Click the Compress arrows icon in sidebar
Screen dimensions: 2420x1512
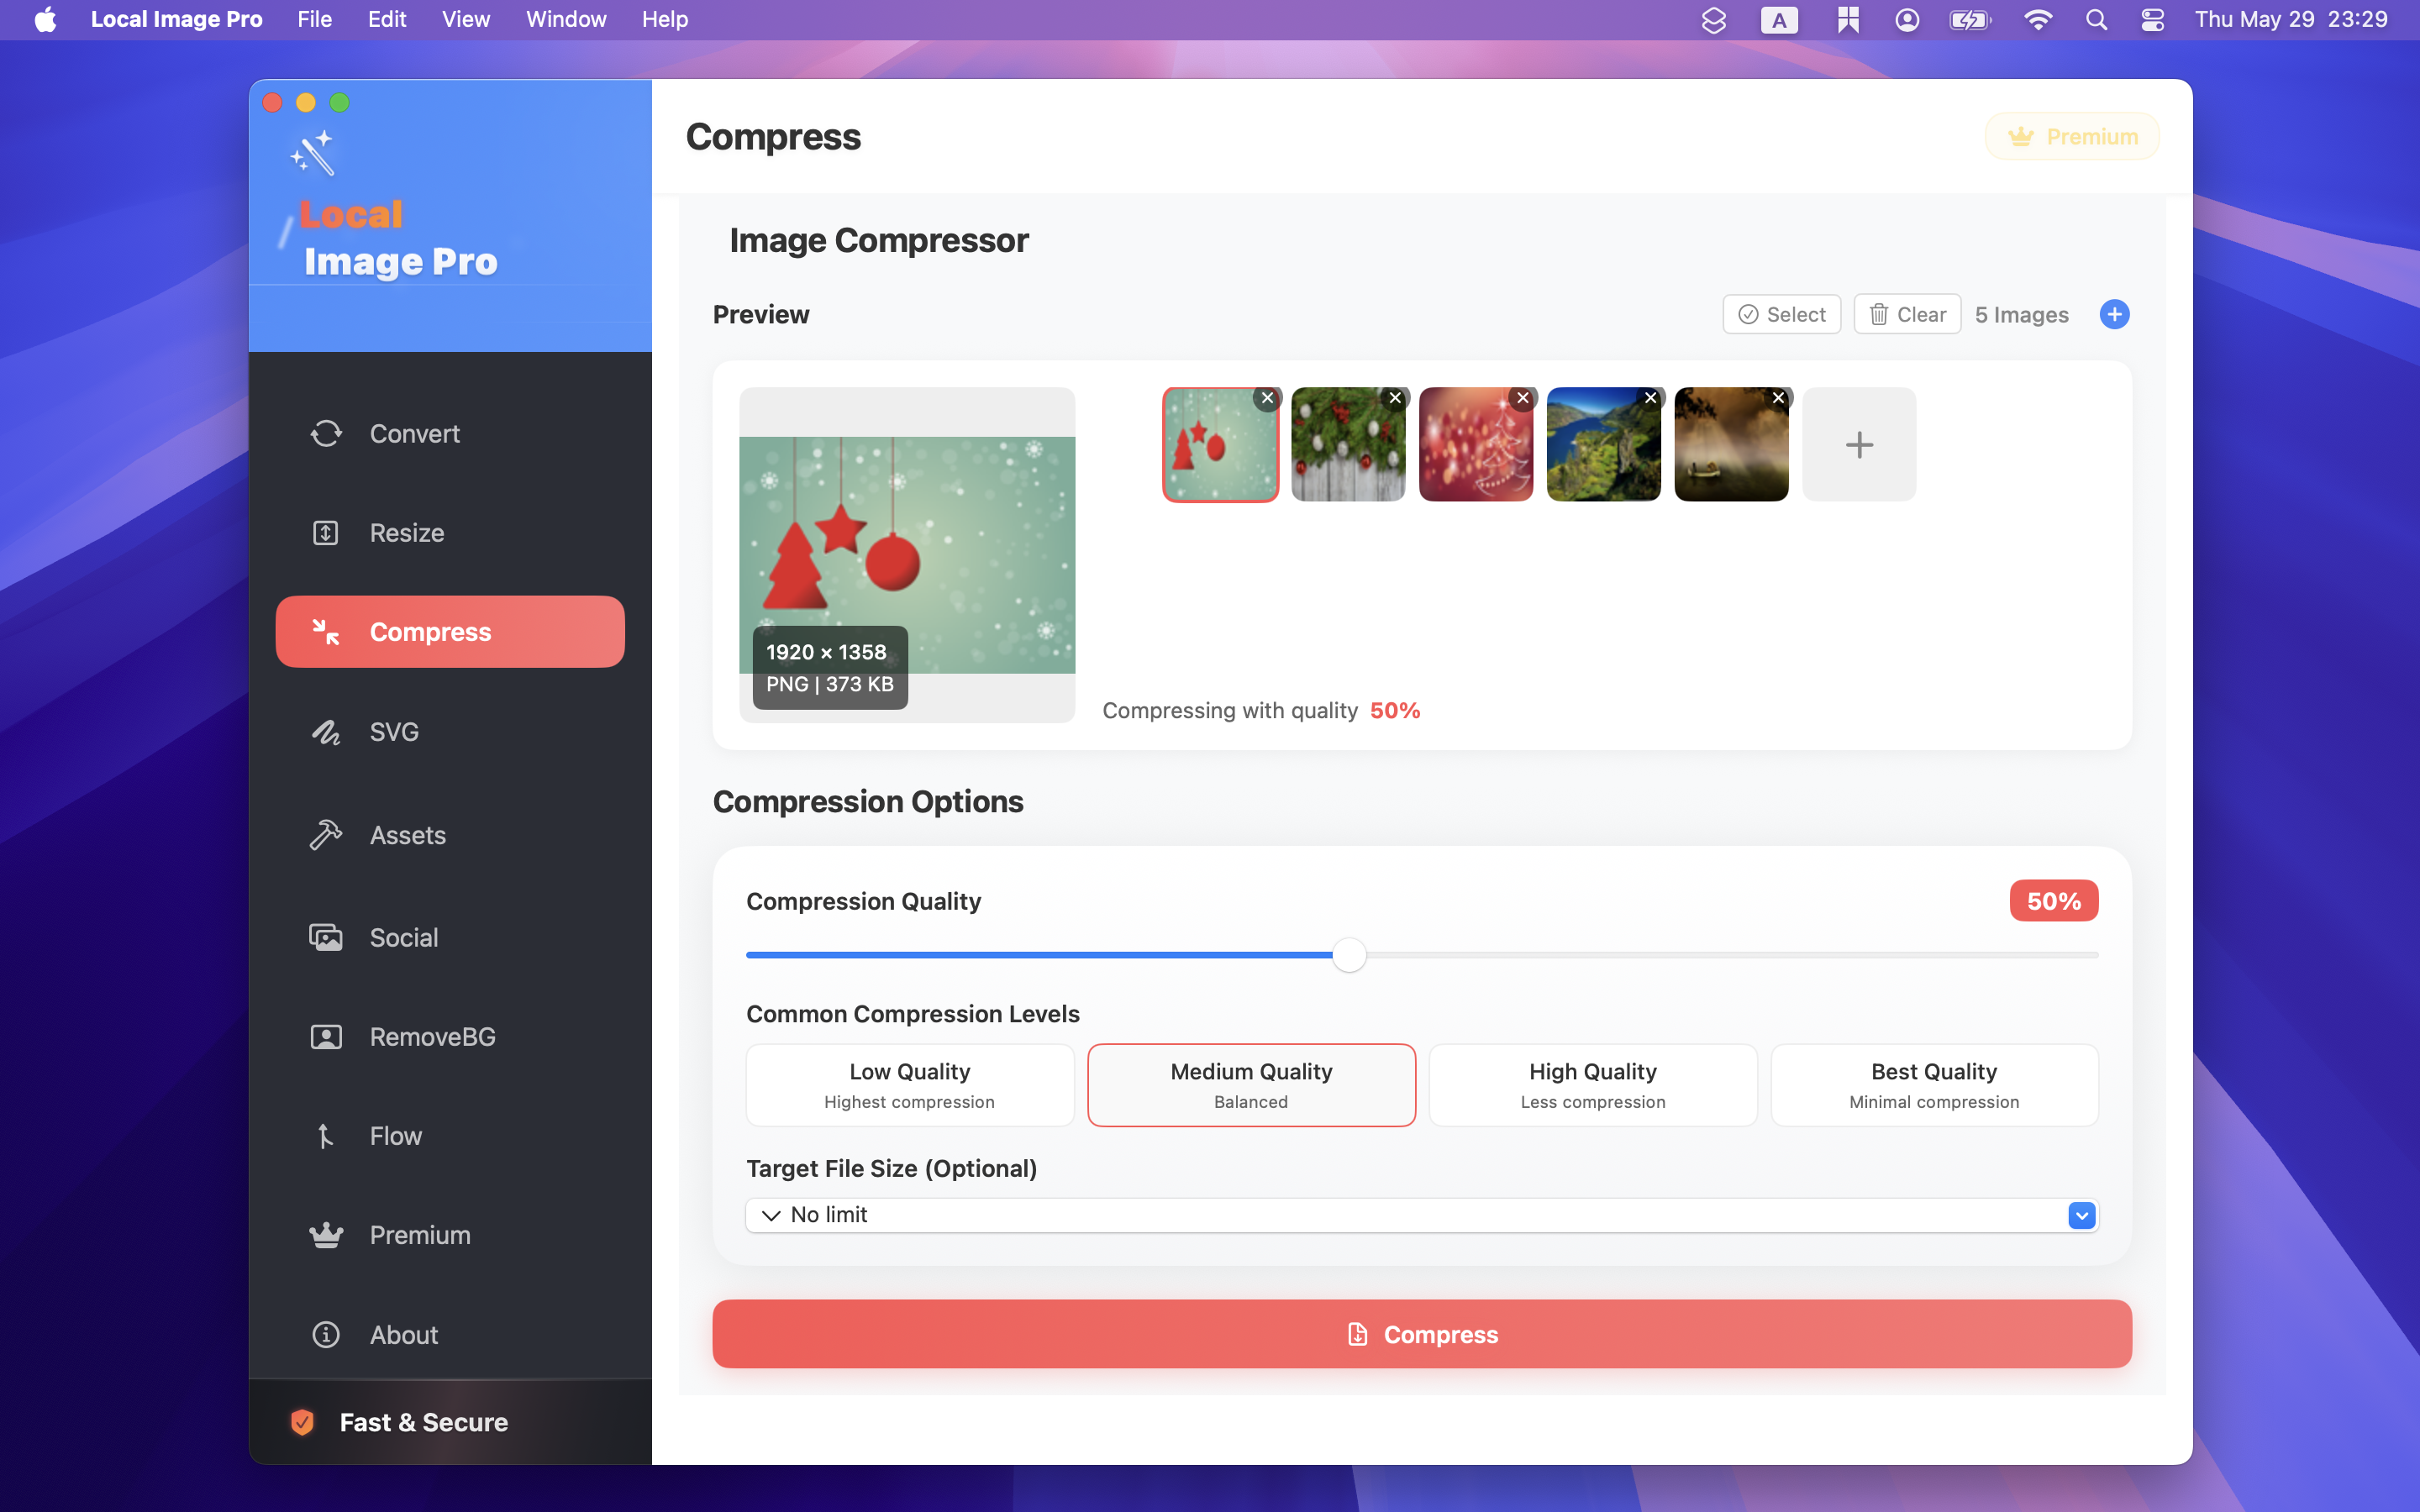point(326,631)
